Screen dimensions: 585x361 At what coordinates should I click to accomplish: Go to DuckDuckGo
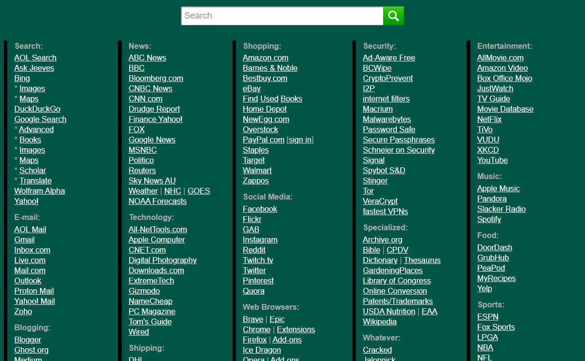(x=37, y=109)
